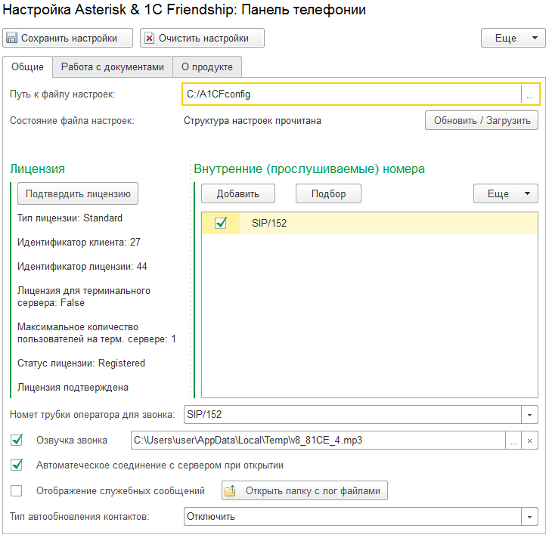Click the Номет трубки оператора SIP/152 field
This screenshot has width=549, height=538.
click(x=352, y=415)
